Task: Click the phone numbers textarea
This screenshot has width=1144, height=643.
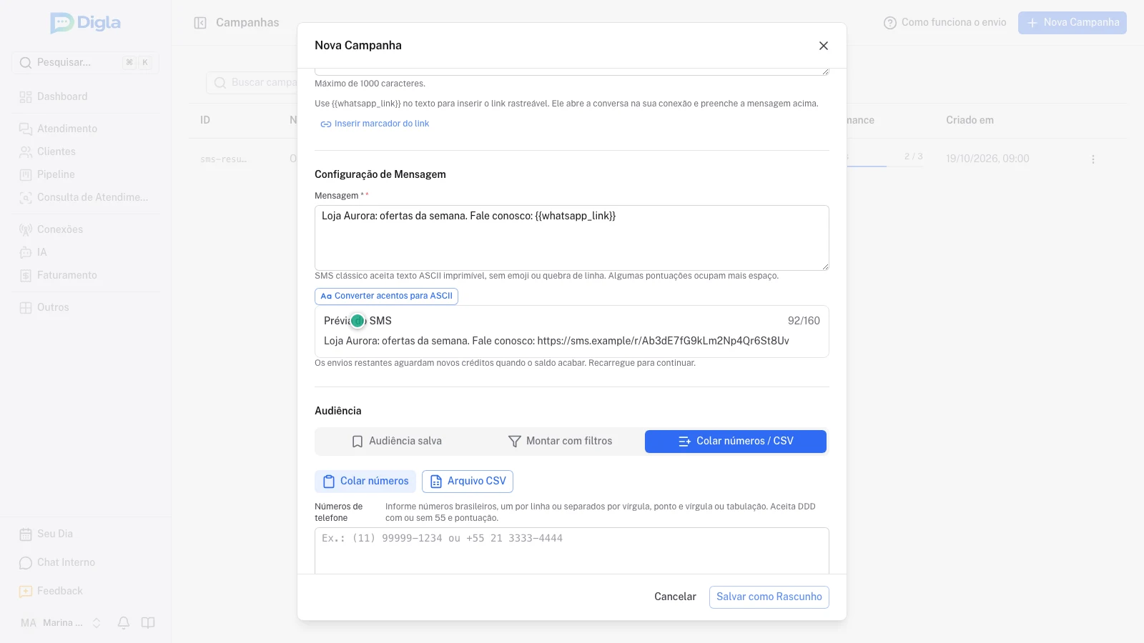Action: coord(572,551)
